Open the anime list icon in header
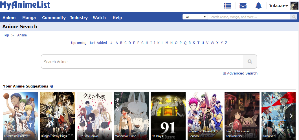Image resolution: width=299 pixels, height=140 pixels. [x=227, y=6]
